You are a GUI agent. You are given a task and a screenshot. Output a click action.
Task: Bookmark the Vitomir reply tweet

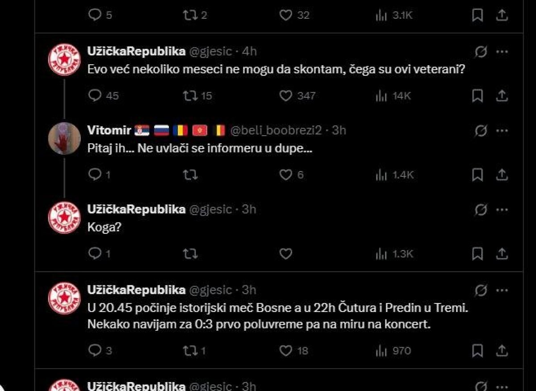tap(477, 175)
